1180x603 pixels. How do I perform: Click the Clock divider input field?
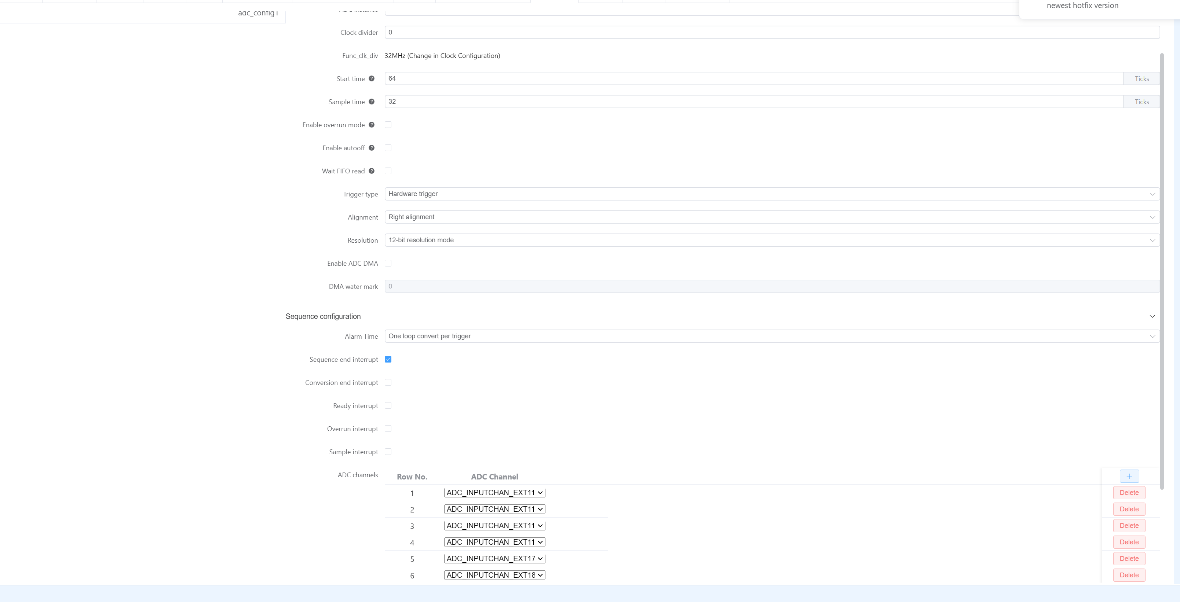pos(771,33)
